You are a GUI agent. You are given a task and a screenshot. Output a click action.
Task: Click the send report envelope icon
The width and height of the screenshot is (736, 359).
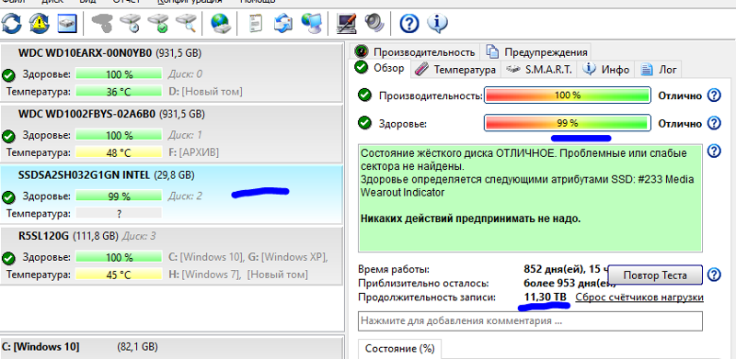[x=282, y=23]
